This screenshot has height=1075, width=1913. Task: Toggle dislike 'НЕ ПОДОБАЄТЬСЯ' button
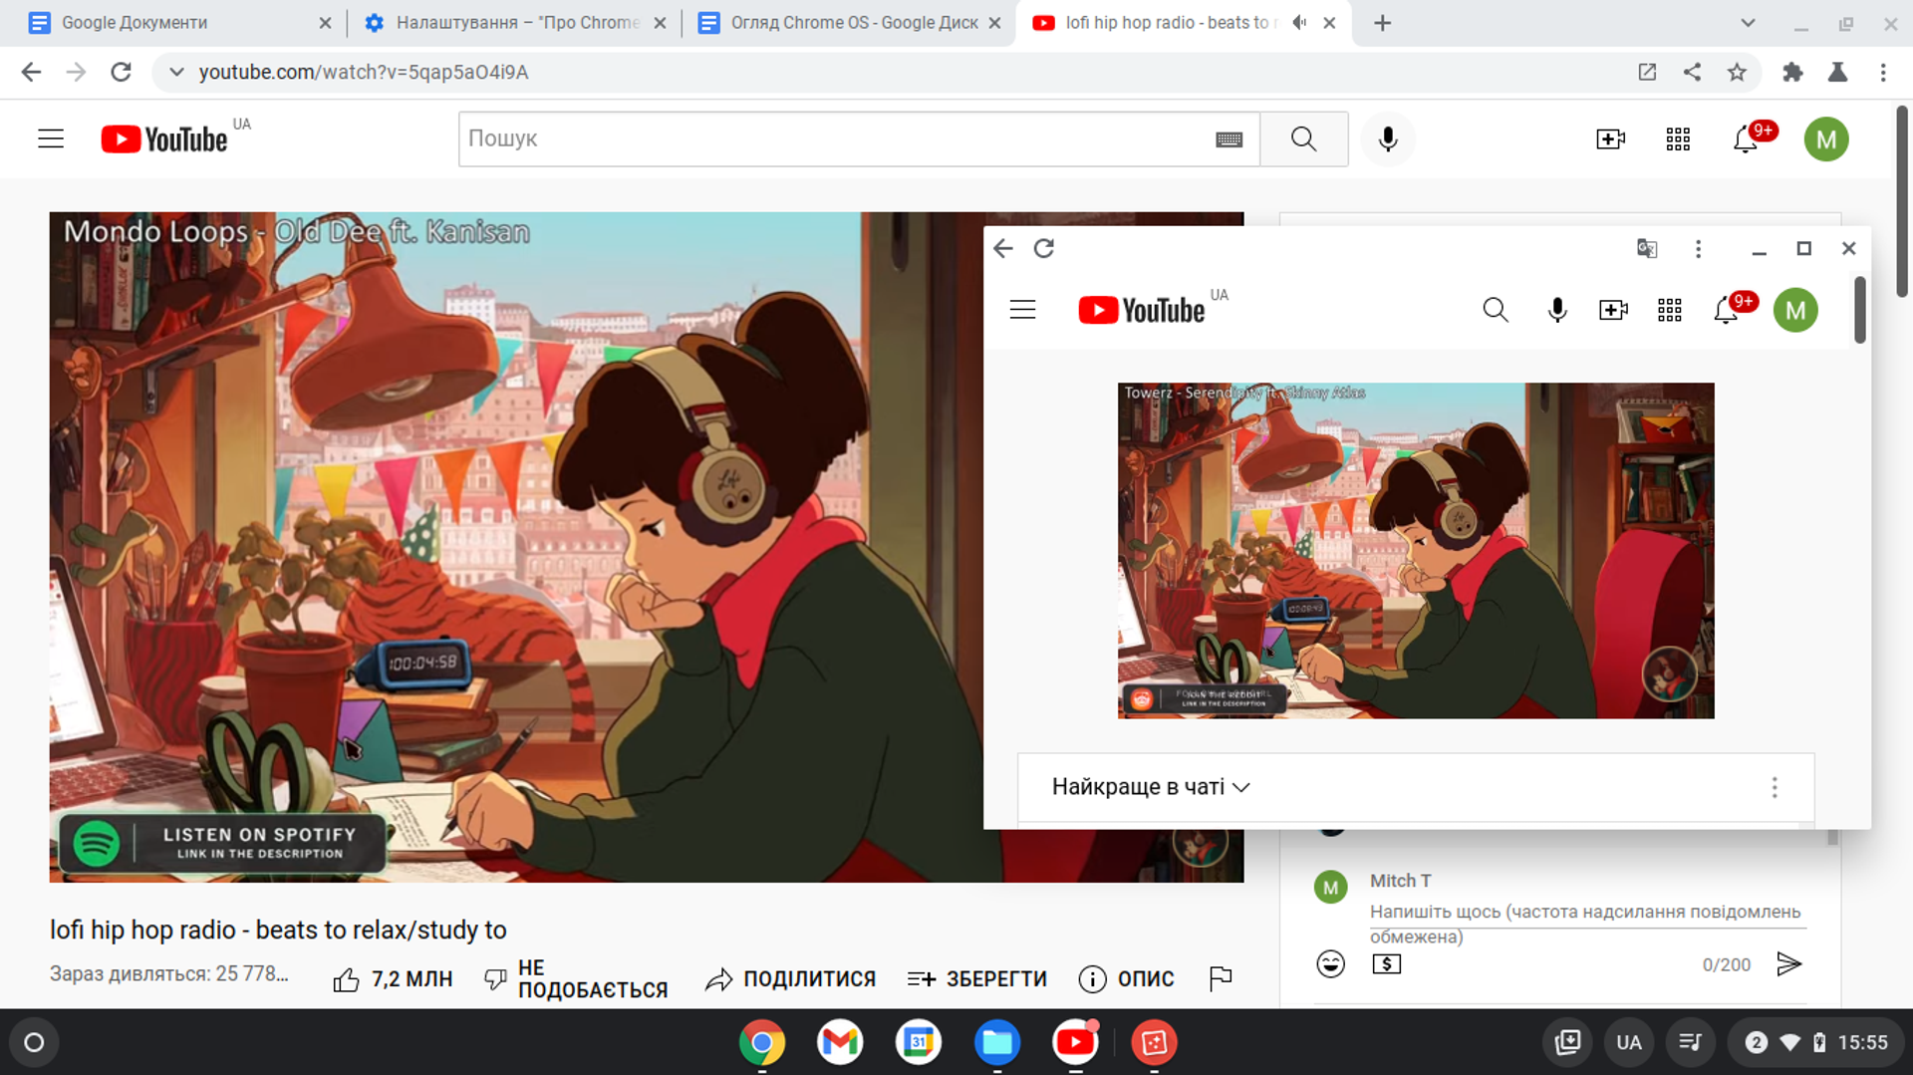coord(576,979)
